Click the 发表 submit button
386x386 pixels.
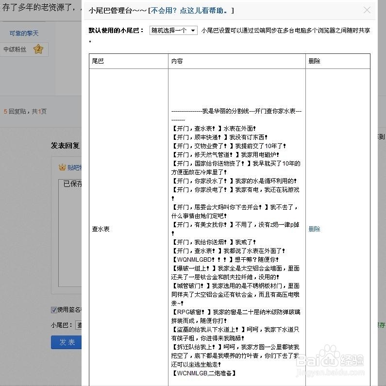point(67,342)
